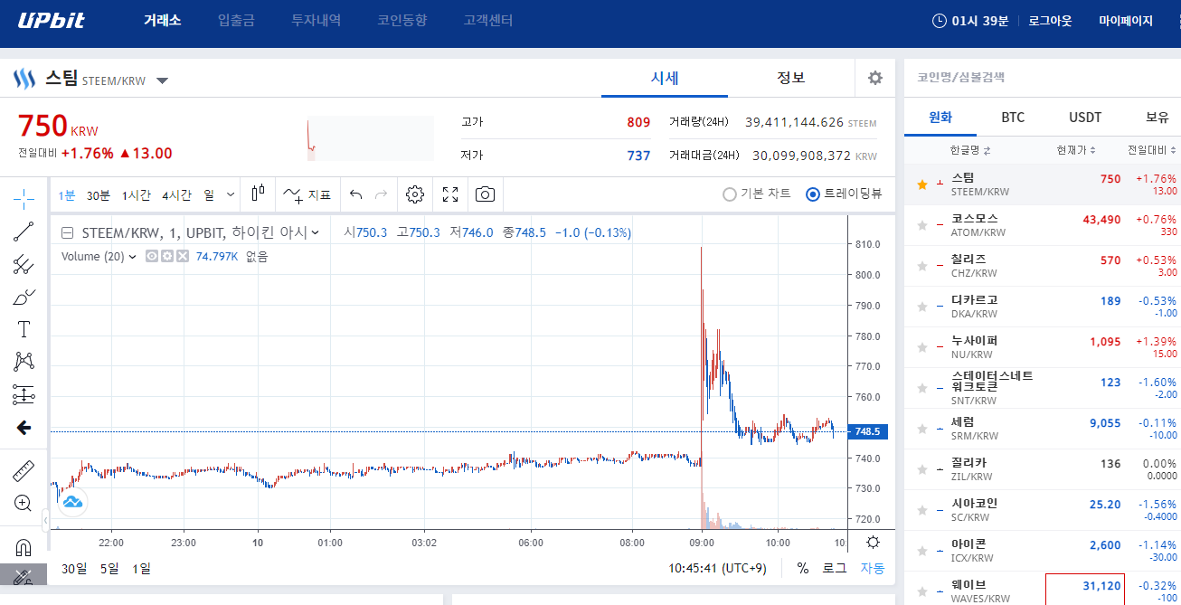Take a chart snapshot with camera icon
Viewport: 1181px width, 605px height.
click(x=486, y=194)
